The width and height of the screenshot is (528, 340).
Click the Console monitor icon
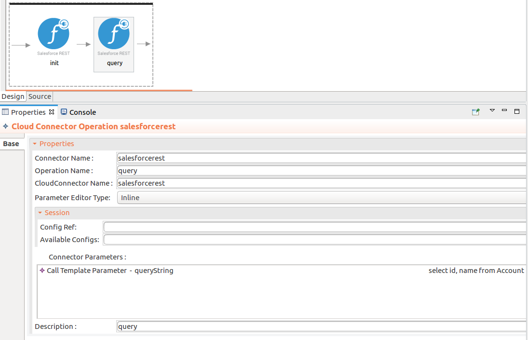click(x=64, y=112)
